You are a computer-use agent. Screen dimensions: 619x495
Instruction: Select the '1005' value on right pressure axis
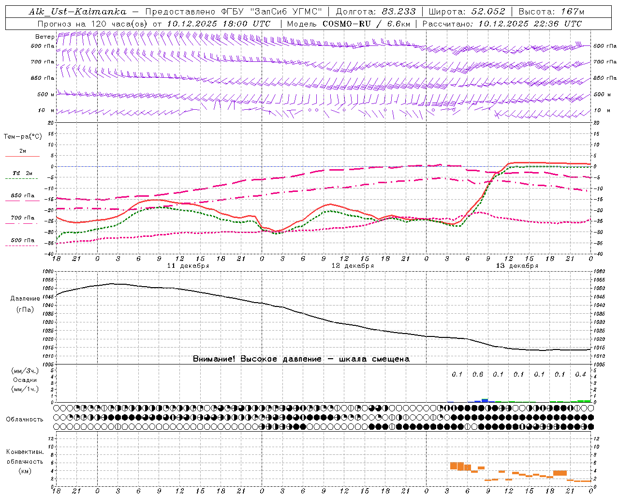tap(599, 364)
